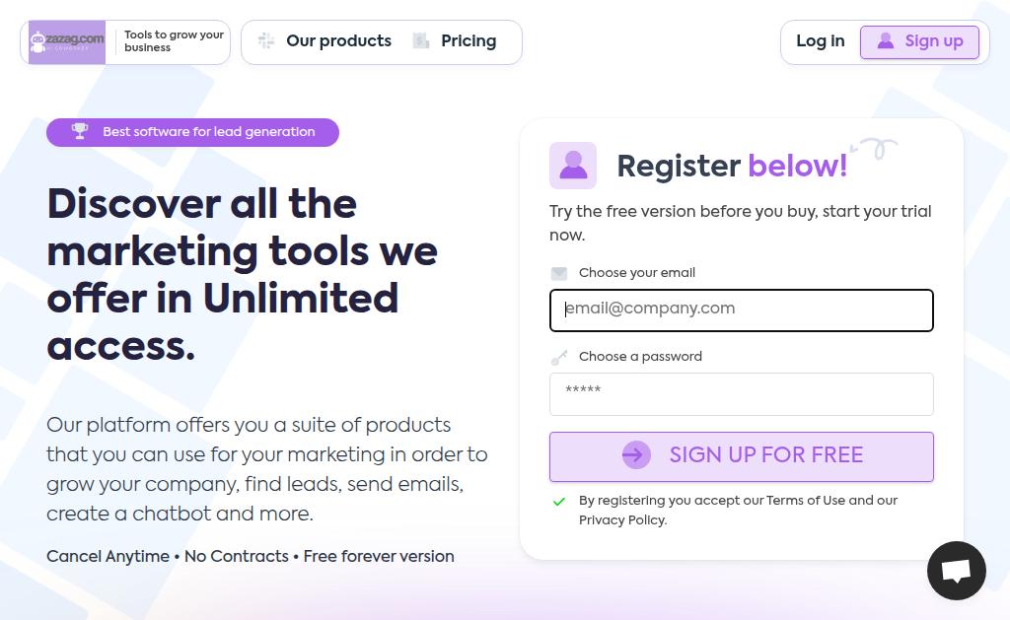1010x620 pixels.
Task: Click the green checkmark by terms text
Action: [x=559, y=501]
